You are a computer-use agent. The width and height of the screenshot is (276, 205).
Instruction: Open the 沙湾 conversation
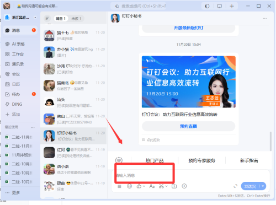coord(73,69)
